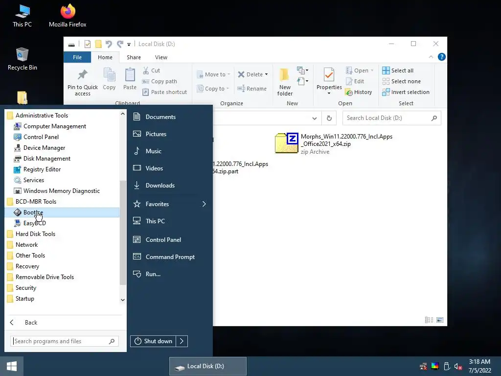Image resolution: width=501 pixels, height=376 pixels.
Task: Switch to the View ribbon tab
Action: click(161, 57)
